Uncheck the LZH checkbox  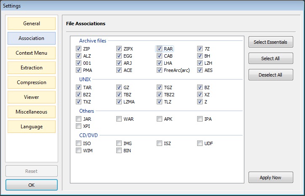[200, 63]
